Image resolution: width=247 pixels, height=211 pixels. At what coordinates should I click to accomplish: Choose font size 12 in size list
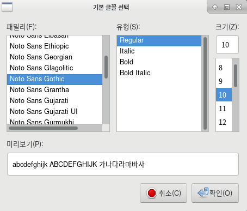[224, 122]
